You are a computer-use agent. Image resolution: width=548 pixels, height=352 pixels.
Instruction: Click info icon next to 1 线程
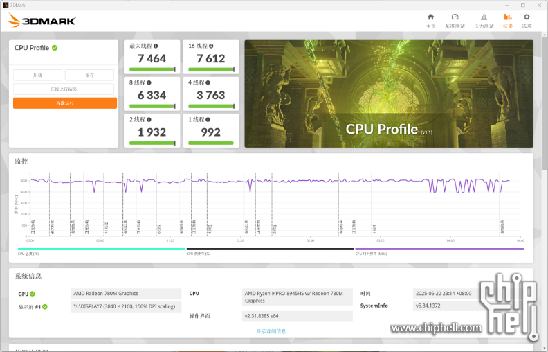[208, 119]
